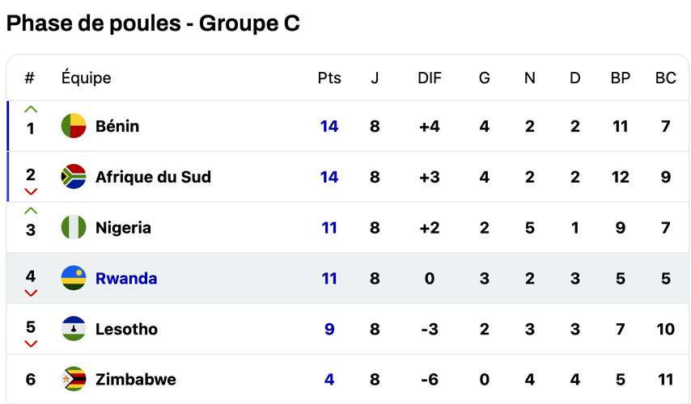Image resolution: width=691 pixels, height=404 pixels.
Task: Select the highlighted Rwanda team name
Action: click(x=126, y=279)
